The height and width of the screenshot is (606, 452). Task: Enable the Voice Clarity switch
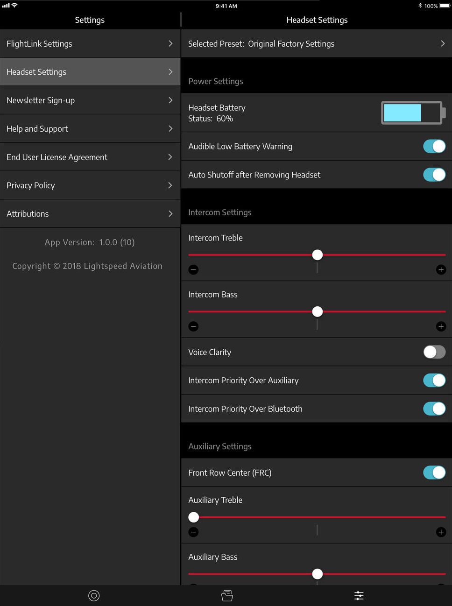tap(434, 352)
